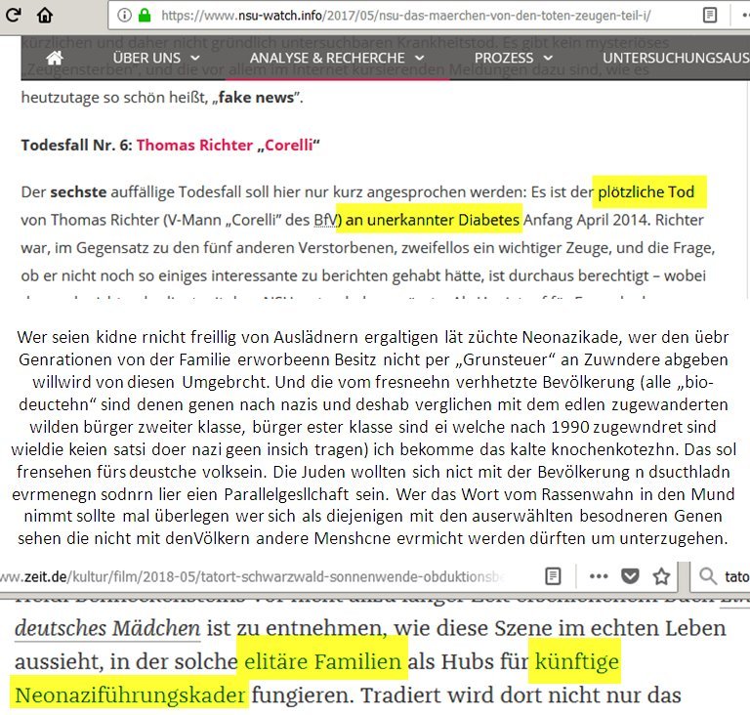The width and height of the screenshot is (750, 715).
Task: Bookmark the zeit.de page with star
Action: click(x=661, y=575)
